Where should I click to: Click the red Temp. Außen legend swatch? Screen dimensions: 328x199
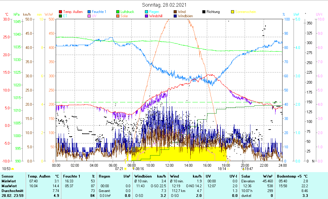[x=60, y=12]
